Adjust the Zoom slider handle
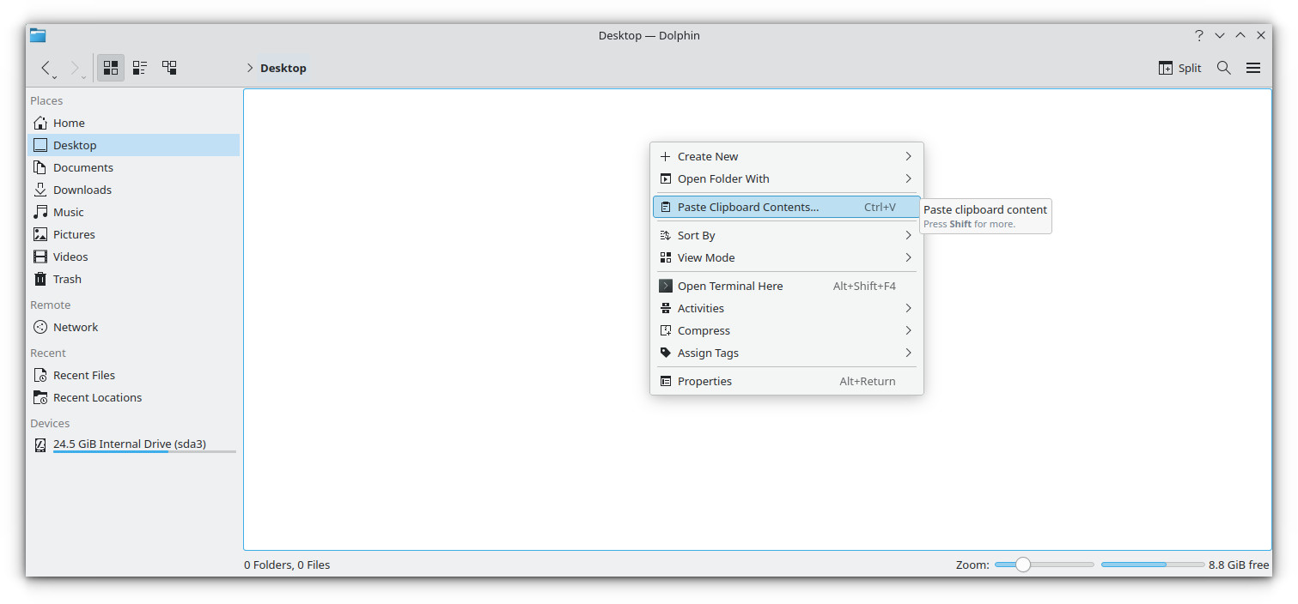The height and width of the screenshot is (604, 1298). point(1022,565)
